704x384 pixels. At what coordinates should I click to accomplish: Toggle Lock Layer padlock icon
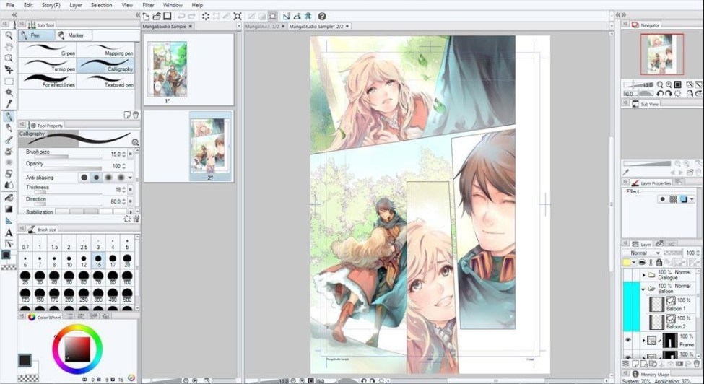[659, 263]
